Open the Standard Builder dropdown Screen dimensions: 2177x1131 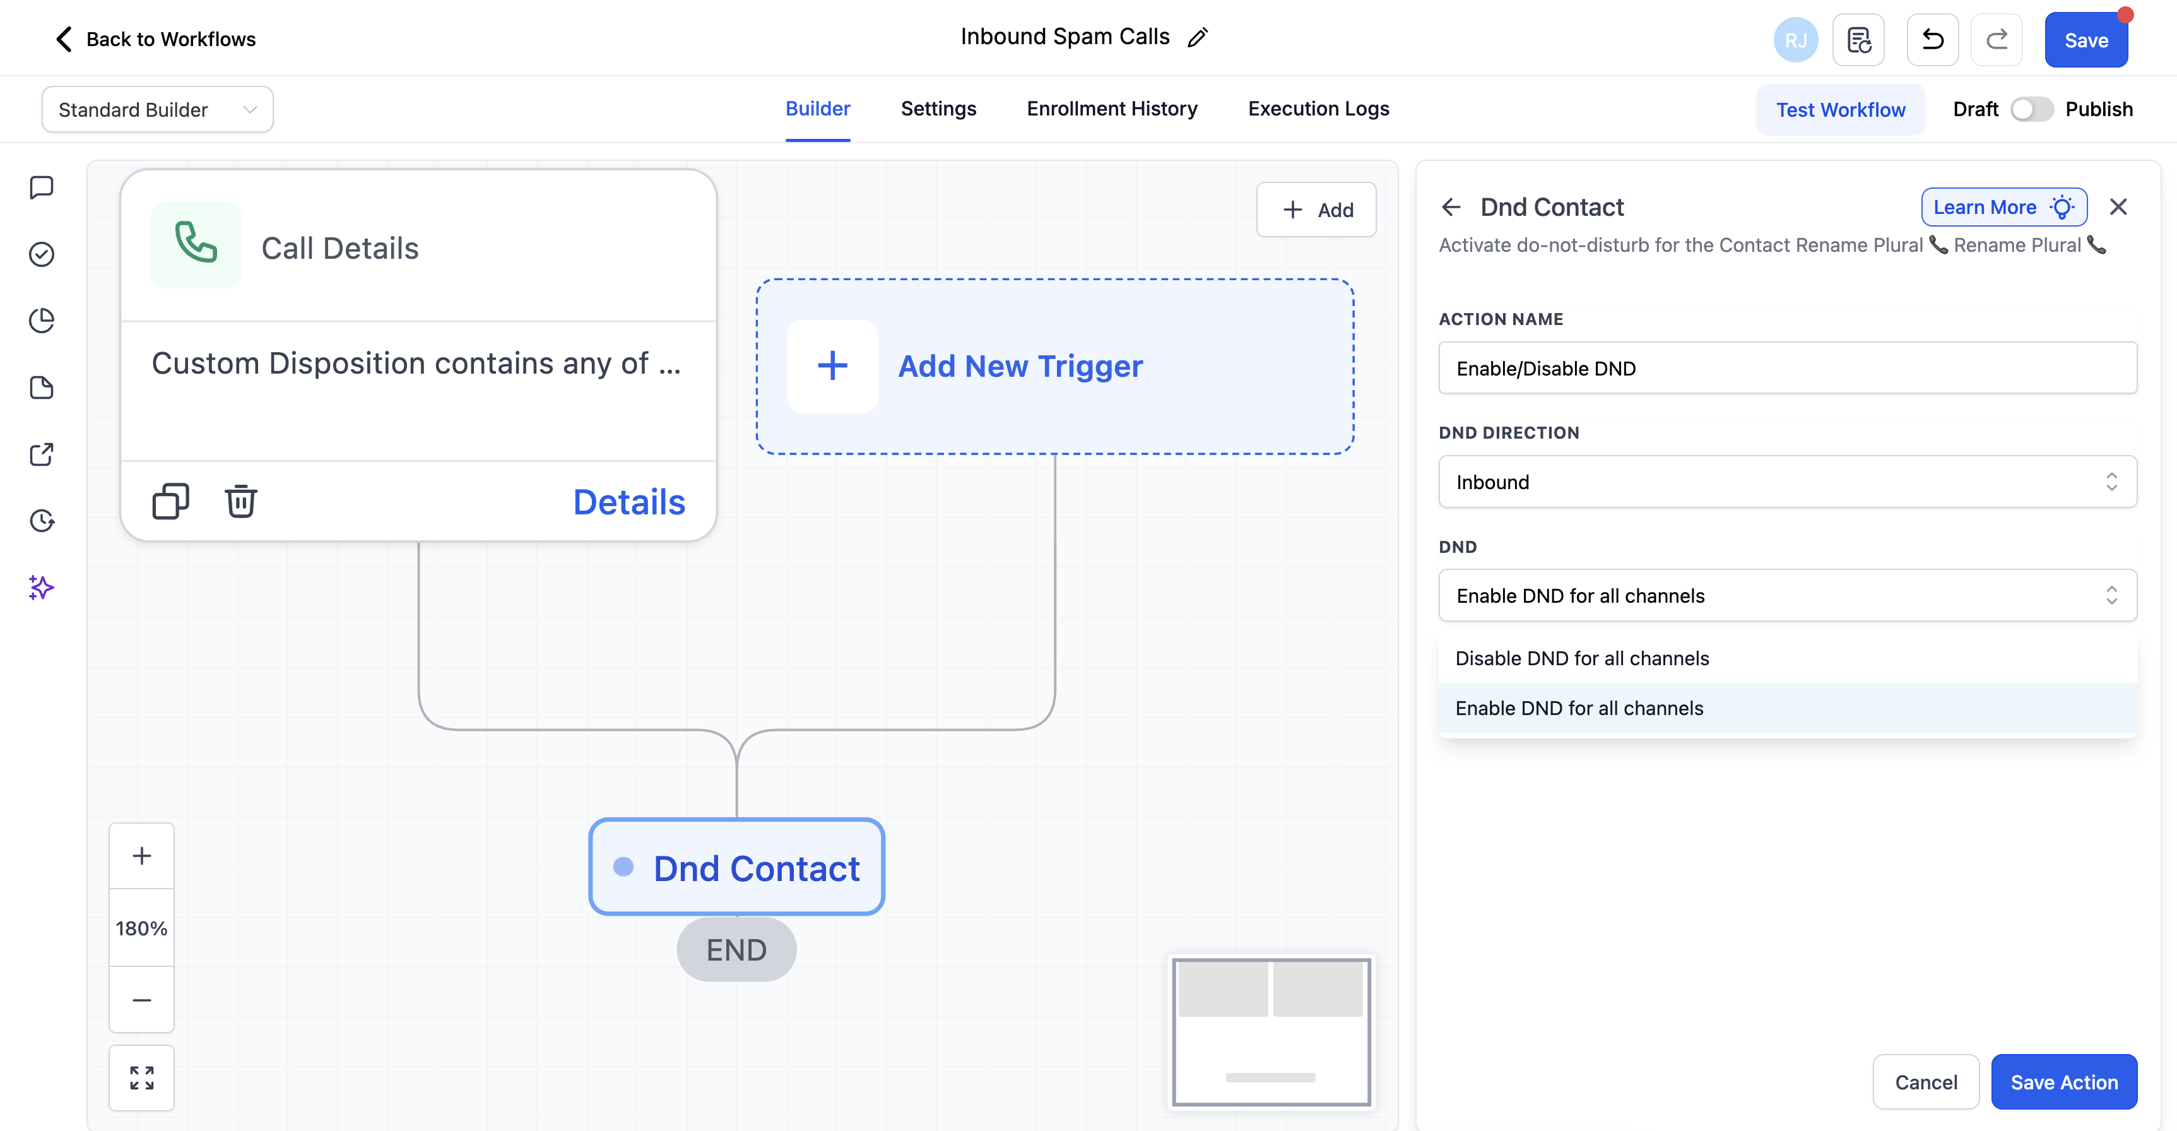click(x=157, y=109)
